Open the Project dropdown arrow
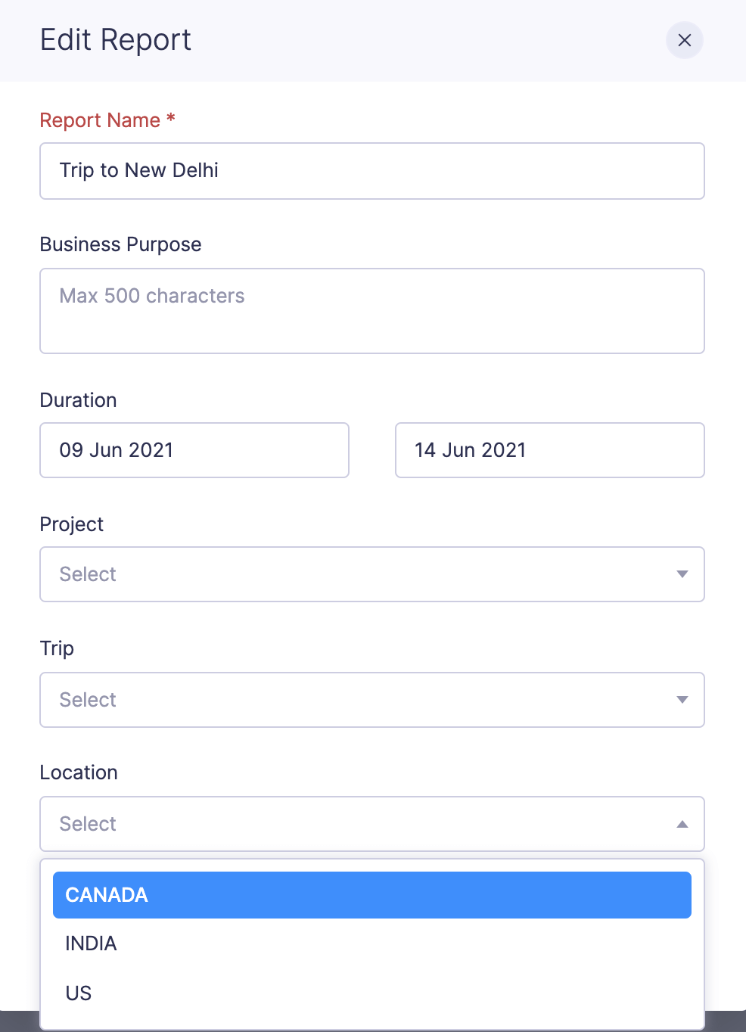The width and height of the screenshot is (746, 1032). point(682,574)
